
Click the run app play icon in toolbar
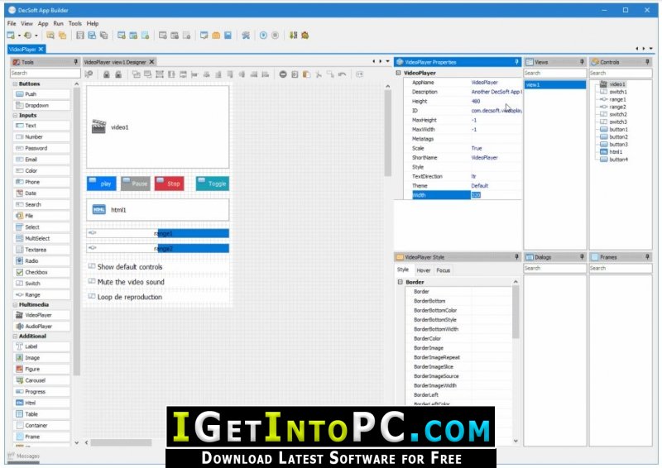pyautogui.click(x=263, y=36)
